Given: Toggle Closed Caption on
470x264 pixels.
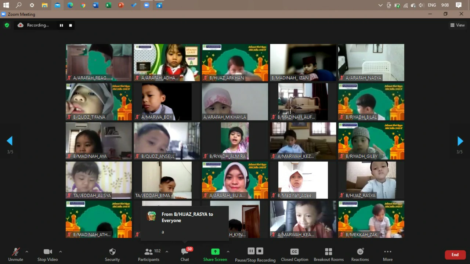Looking at the screenshot, I should coord(294,254).
